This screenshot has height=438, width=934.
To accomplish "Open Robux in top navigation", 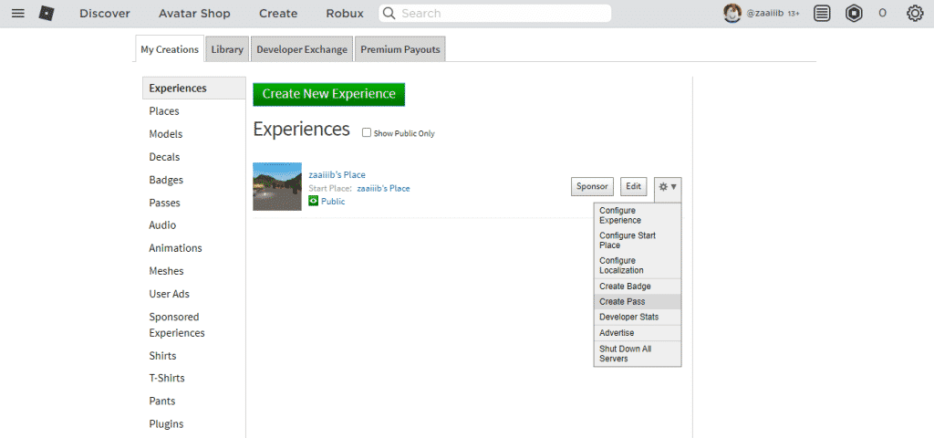I will pyautogui.click(x=345, y=13).
